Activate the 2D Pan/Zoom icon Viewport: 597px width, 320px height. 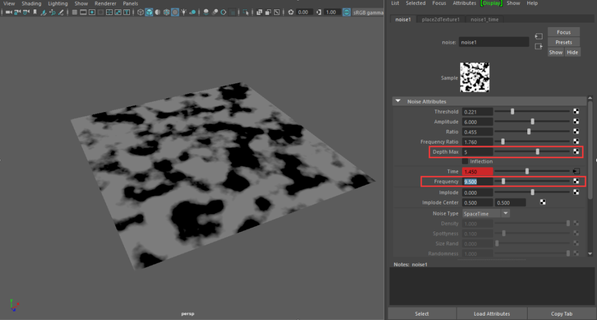coord(52,12)
